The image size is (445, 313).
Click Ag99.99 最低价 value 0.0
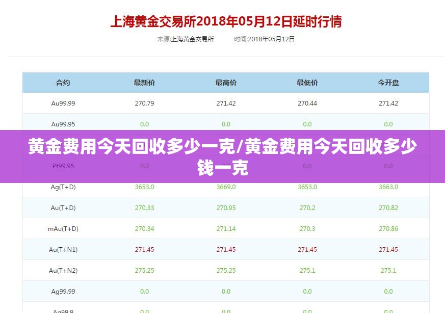point(307,292)
